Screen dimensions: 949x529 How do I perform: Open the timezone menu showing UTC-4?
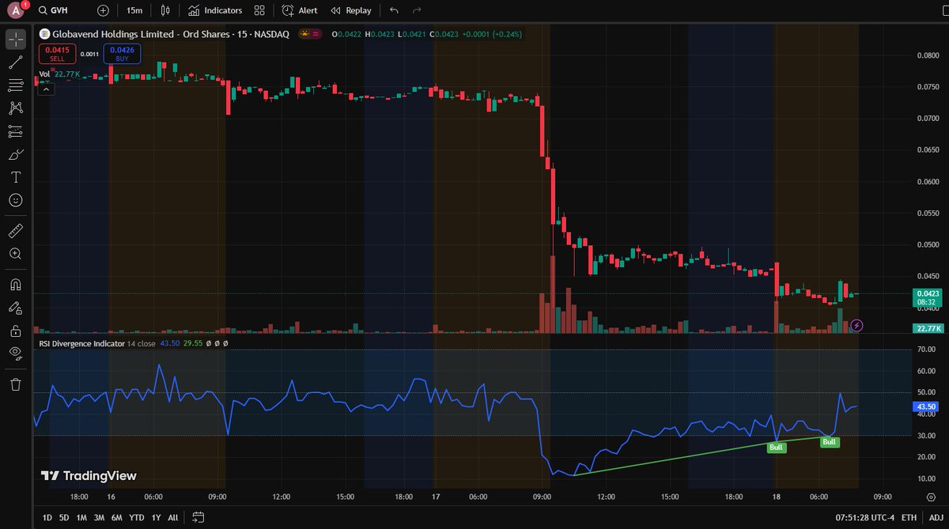pos(864,518)
